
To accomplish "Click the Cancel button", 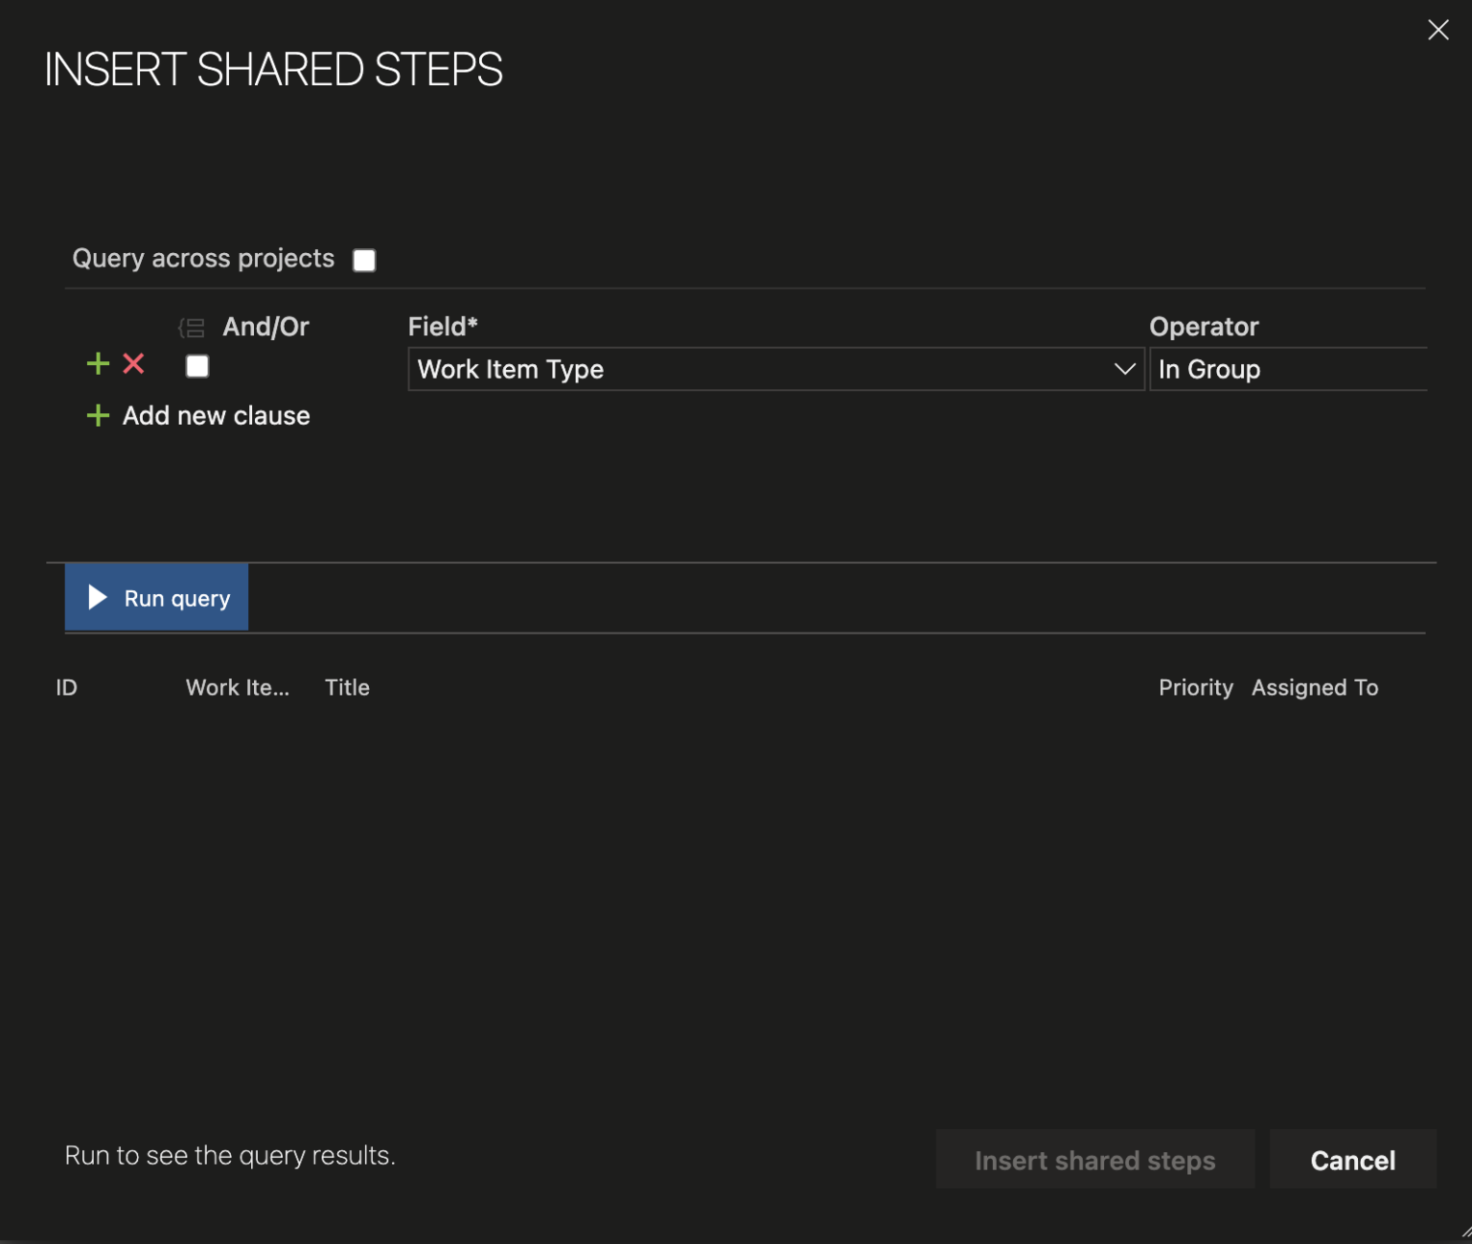I will 1352,1160.
